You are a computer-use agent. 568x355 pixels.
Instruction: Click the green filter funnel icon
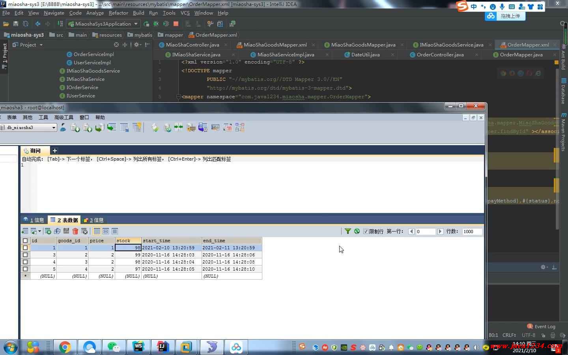348,231
